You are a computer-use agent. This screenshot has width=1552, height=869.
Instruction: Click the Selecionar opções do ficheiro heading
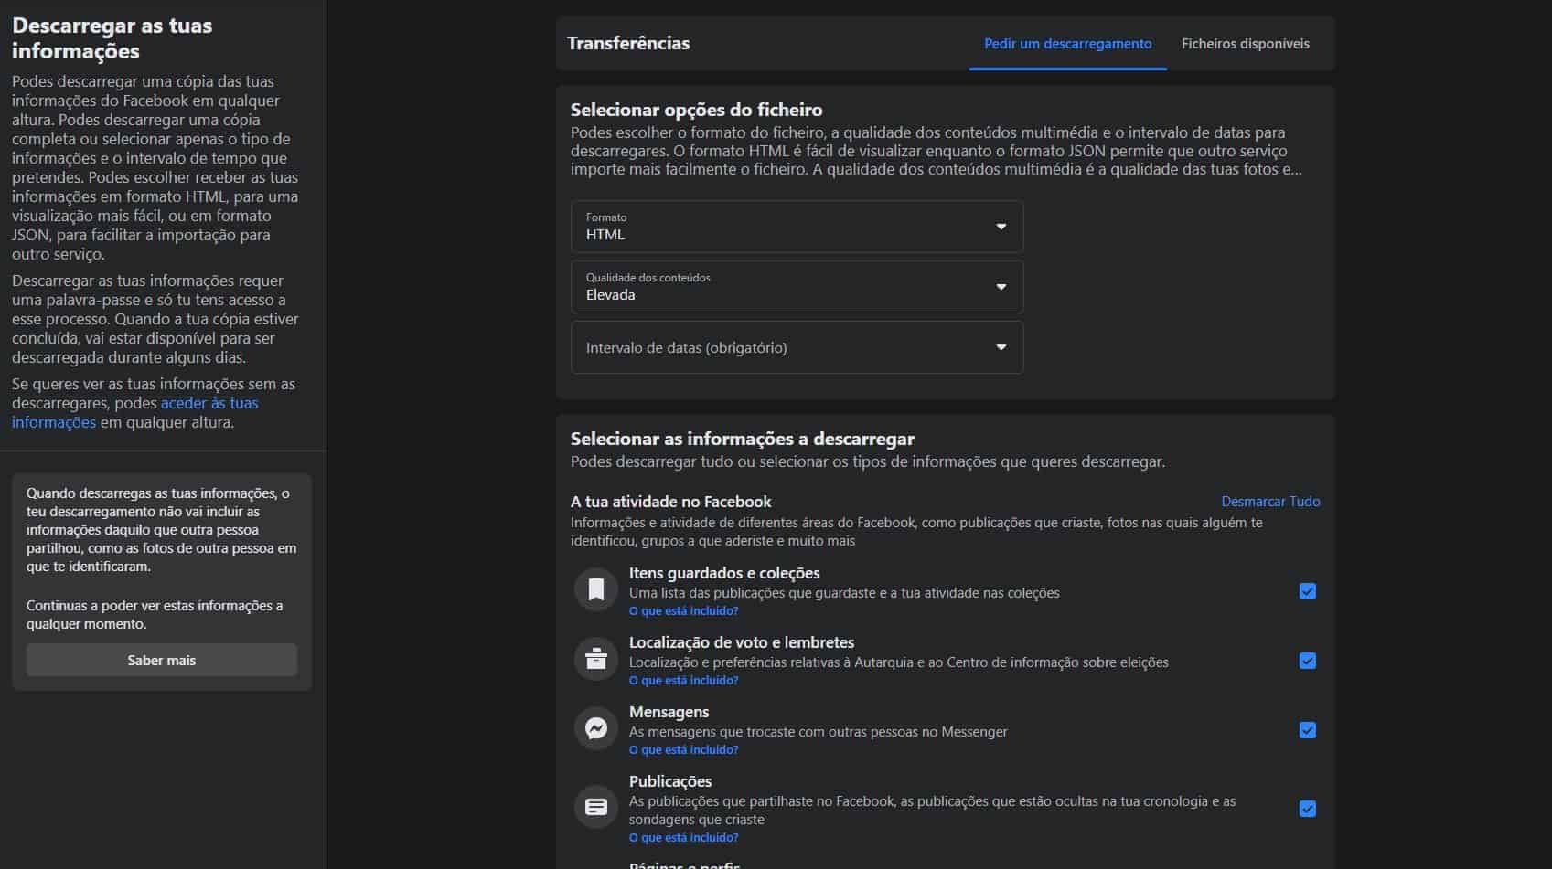tap(696, 110)
